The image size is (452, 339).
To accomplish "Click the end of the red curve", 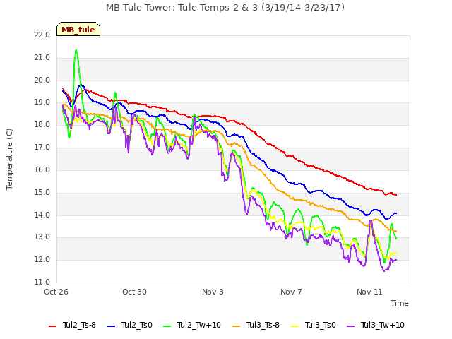I will point(396,195).
